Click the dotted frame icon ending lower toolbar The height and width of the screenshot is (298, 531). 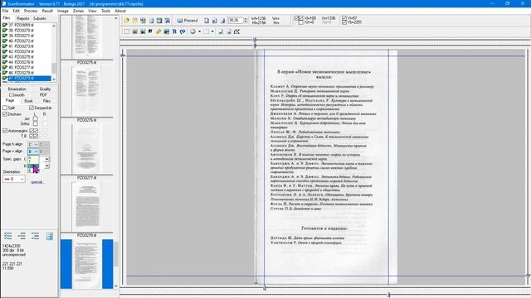pyautogui.click(x=236, y=31)
